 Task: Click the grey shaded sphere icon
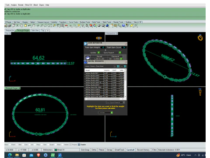(x=99, y=25)
